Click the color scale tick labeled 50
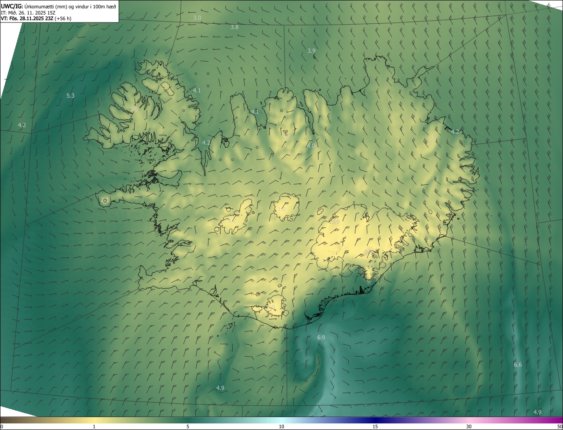The height and width of the screenshot is (430, 563). coord(559,426)
